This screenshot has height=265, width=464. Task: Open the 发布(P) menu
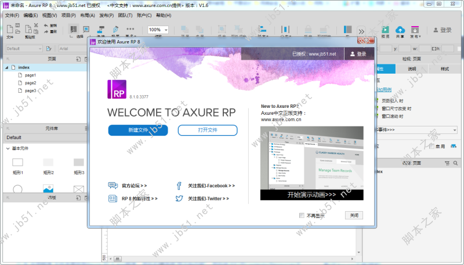coord(106,16)
